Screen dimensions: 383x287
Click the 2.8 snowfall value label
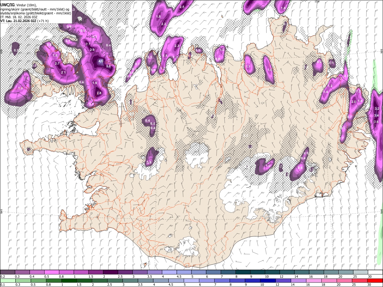(x=99, y=93)
